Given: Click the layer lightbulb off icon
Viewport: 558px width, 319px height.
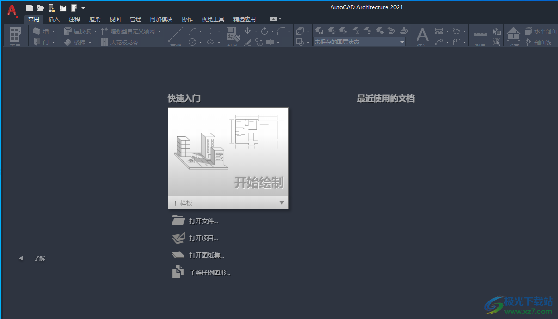Looking at the screenshot, I should click(368, 31).
